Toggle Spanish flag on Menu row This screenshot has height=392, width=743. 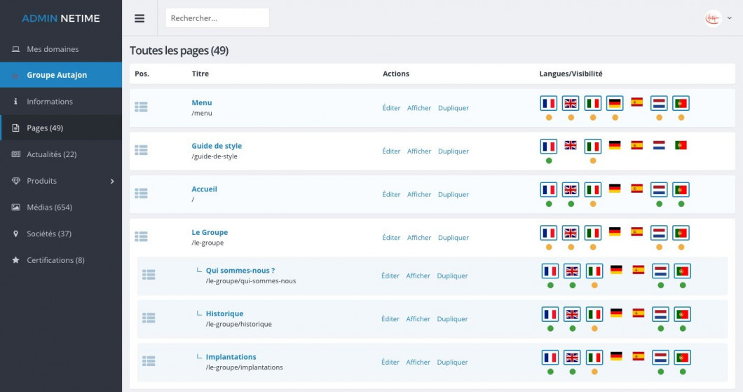637,102
